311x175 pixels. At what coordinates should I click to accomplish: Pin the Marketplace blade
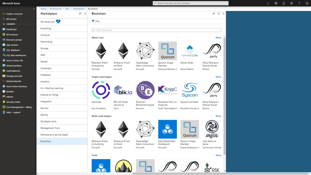click(x=80, y=13)
